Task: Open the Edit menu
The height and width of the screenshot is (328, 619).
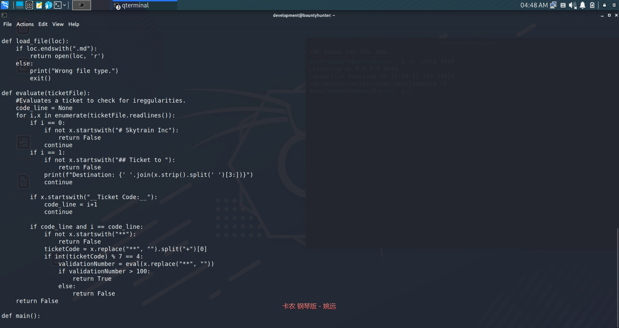Action: pyautogui.click(x=43, y=24)
